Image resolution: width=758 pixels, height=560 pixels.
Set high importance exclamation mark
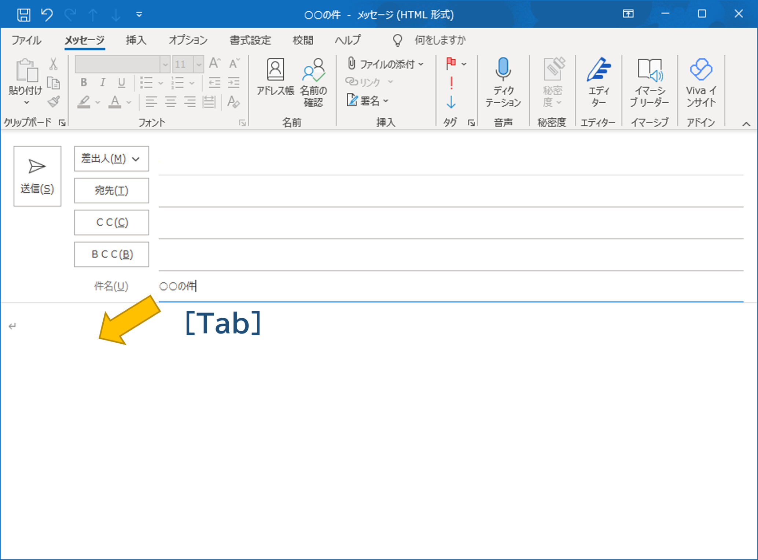pos(452,83)
